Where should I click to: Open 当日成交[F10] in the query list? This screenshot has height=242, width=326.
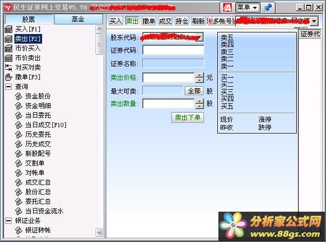pyautogui.click(x=46, y=125)
